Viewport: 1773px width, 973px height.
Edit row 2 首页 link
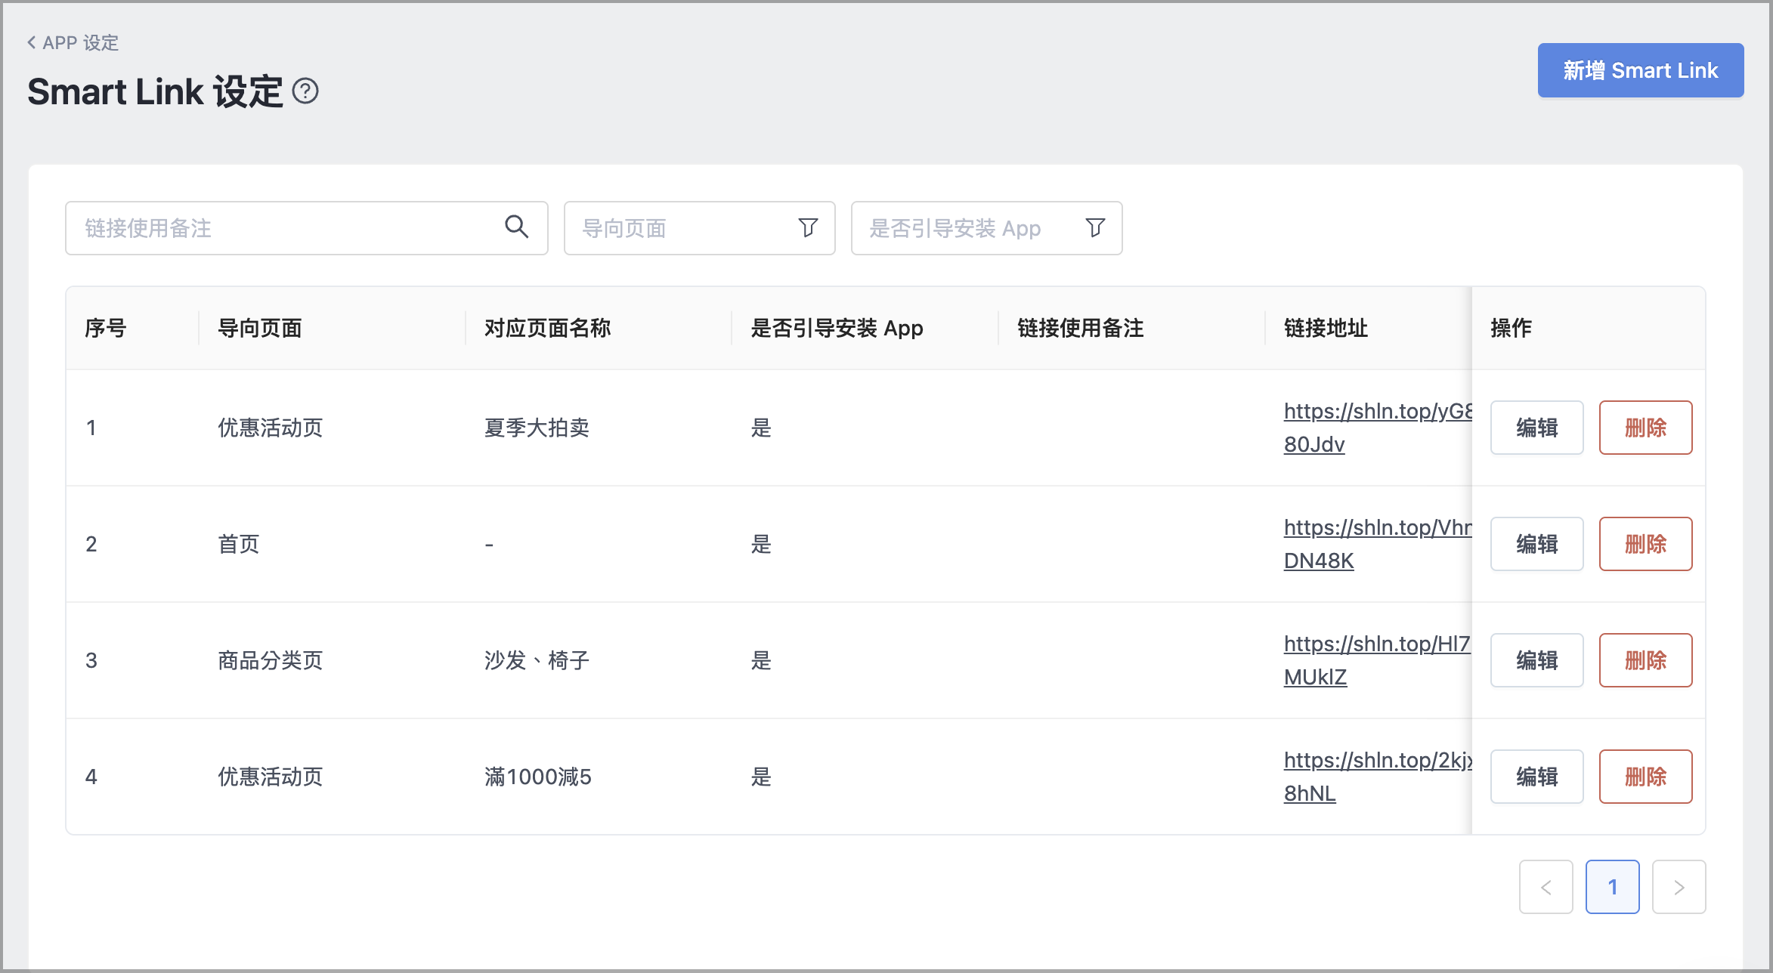(1537, 544)
